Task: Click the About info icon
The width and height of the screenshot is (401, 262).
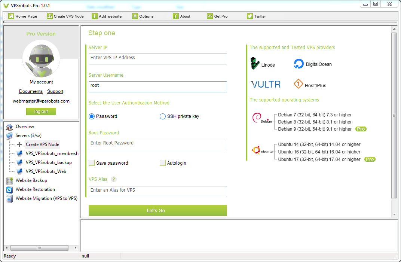Action: click(176, 16)
